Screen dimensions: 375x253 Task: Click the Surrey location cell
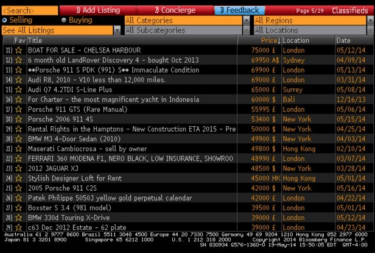[x=293, y=90]
